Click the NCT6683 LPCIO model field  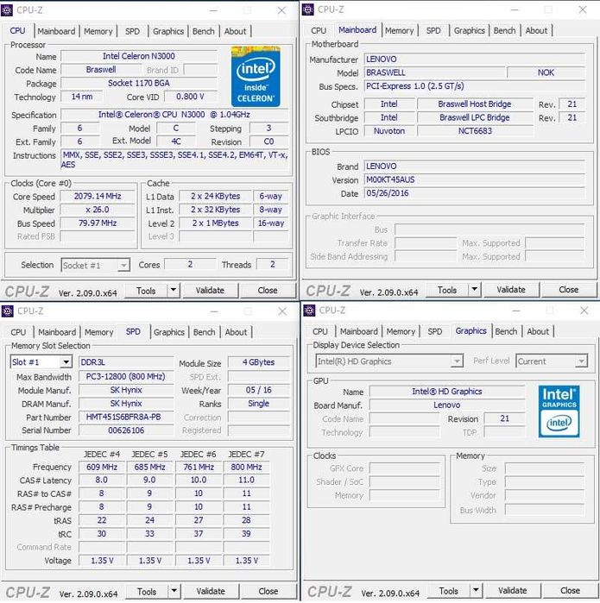475,131
